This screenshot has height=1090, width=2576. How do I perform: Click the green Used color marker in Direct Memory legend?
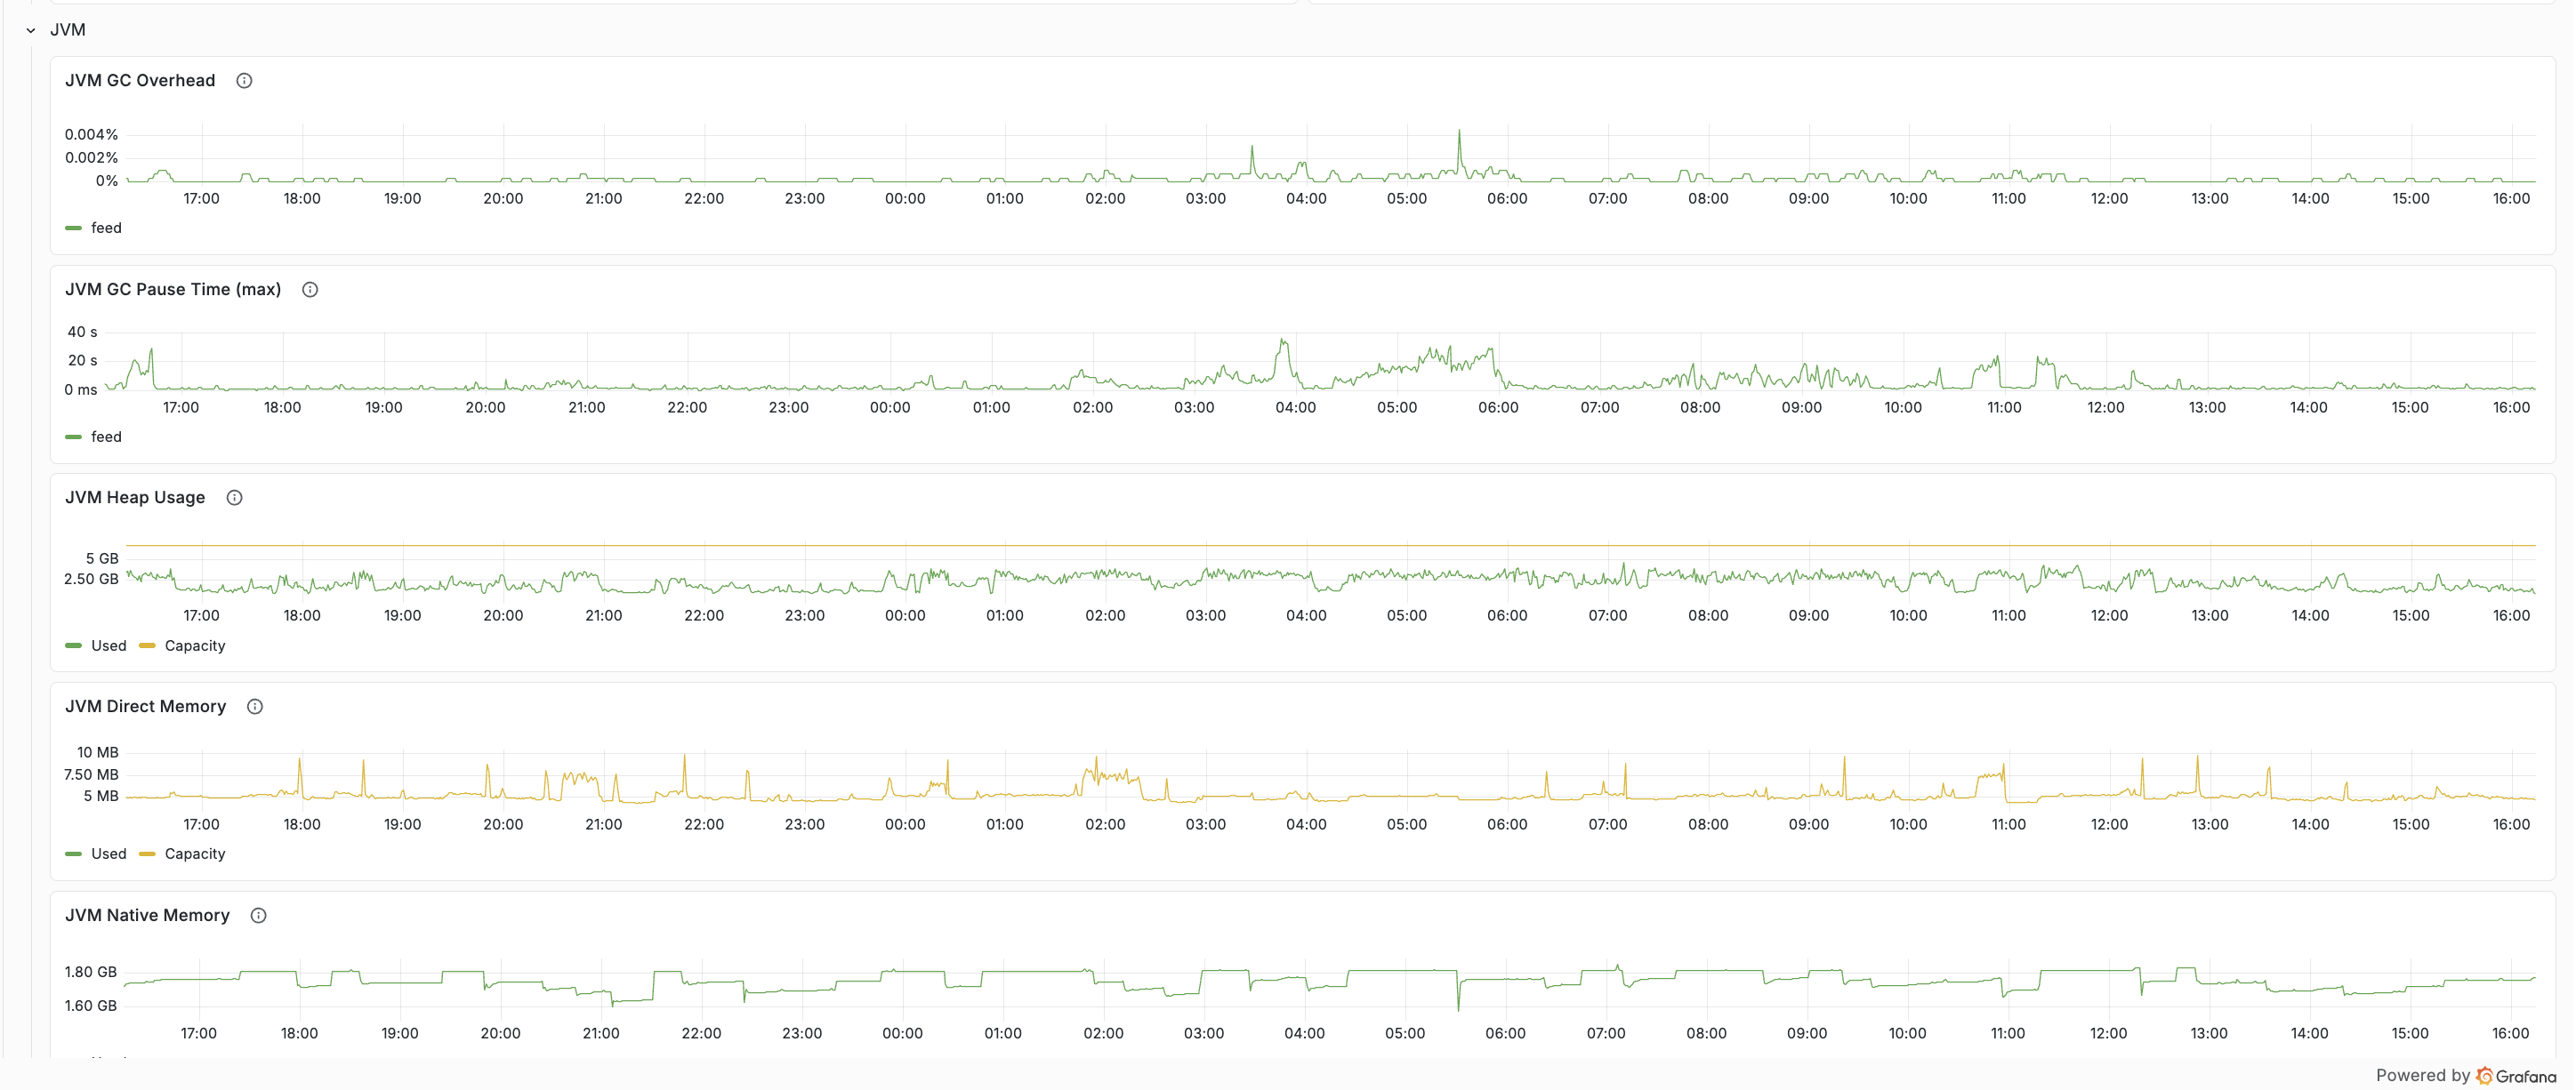tap(73, 854)
